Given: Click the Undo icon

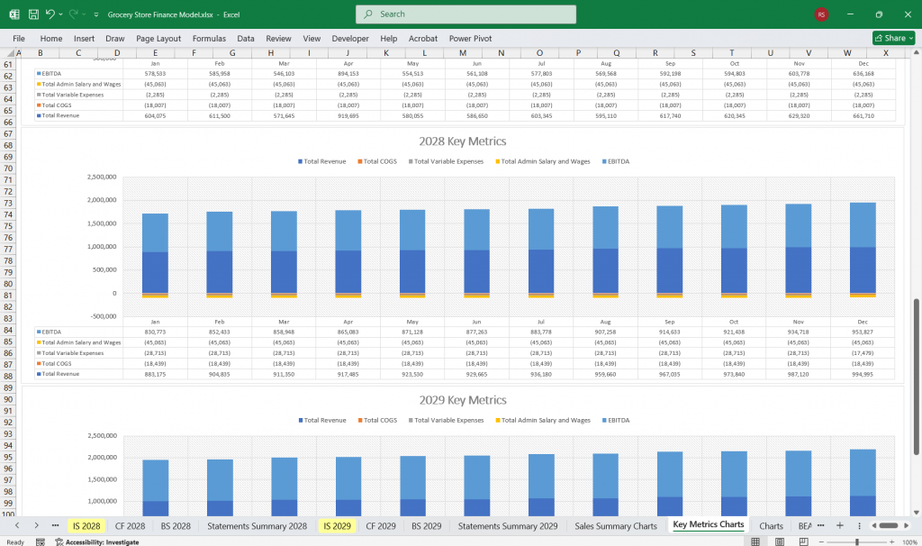Looking at the screenshot, I should (x=50, y=14).
